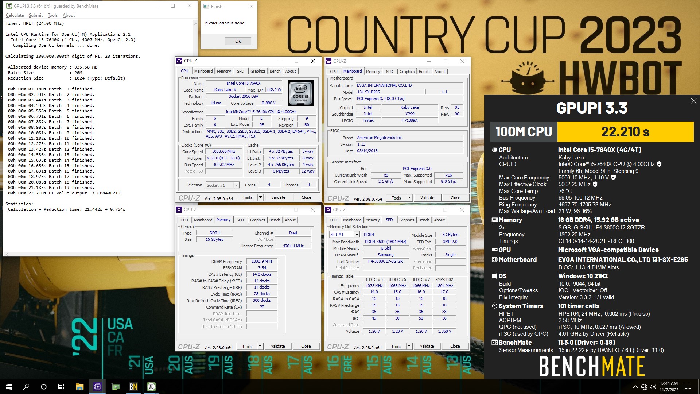Switch to Bench tab in CPU window

point(275,71)
